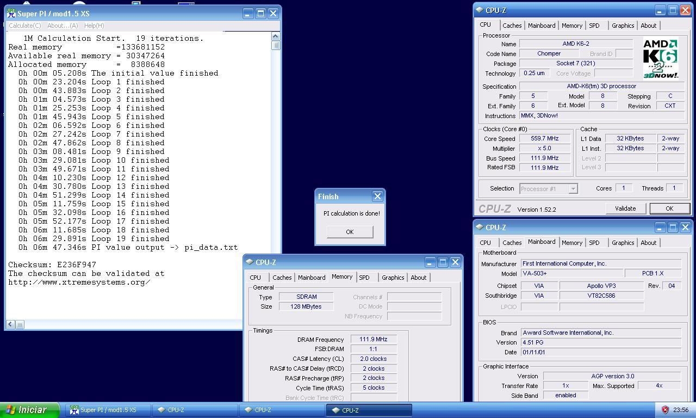The height and width of the screenshot is (418, 696).
Task: Select the first CPU-Z taskbar button
Action: (195, 410)
